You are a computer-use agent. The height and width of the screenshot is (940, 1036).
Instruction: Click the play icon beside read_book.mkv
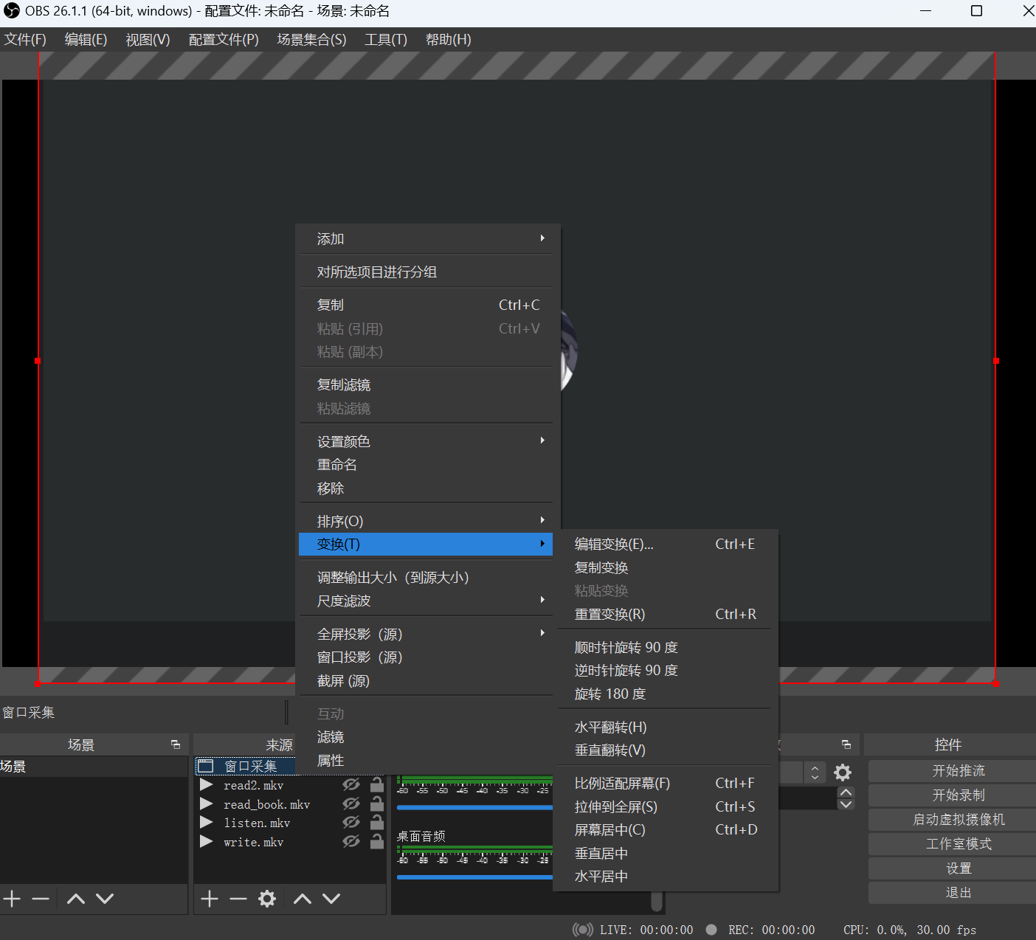207,804
